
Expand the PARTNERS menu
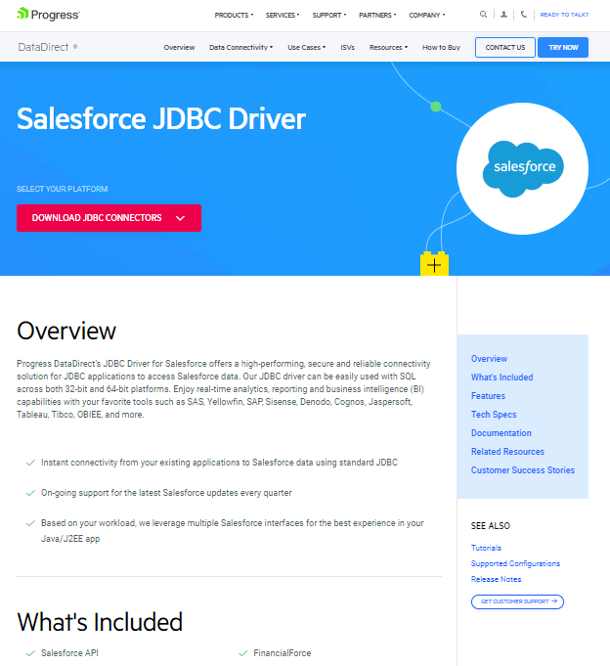pyautogui.click(x=377, y=15)
